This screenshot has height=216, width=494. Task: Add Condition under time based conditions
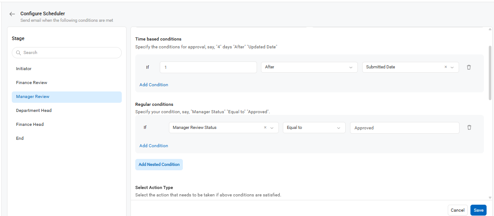click(x=154, y=84)
